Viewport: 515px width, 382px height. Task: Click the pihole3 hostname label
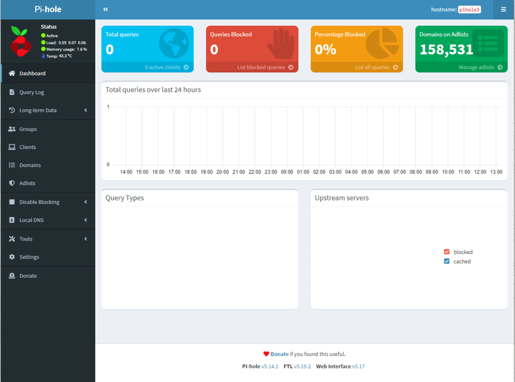click(x=469, y=9)
